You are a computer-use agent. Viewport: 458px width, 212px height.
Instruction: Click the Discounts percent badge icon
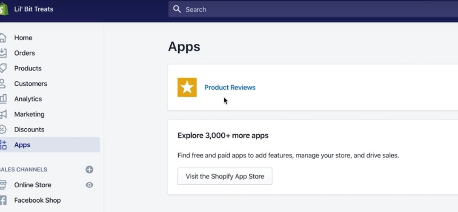click(x=3, y=130)
